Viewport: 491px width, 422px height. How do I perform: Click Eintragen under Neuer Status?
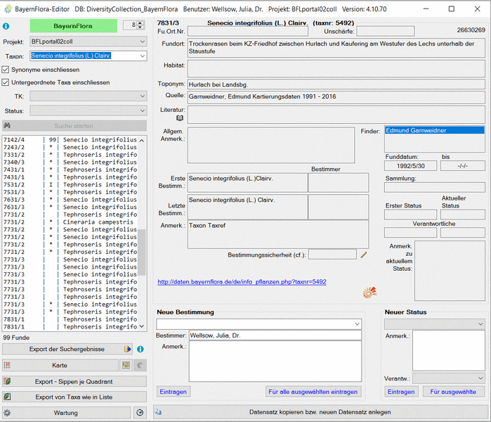401,392
